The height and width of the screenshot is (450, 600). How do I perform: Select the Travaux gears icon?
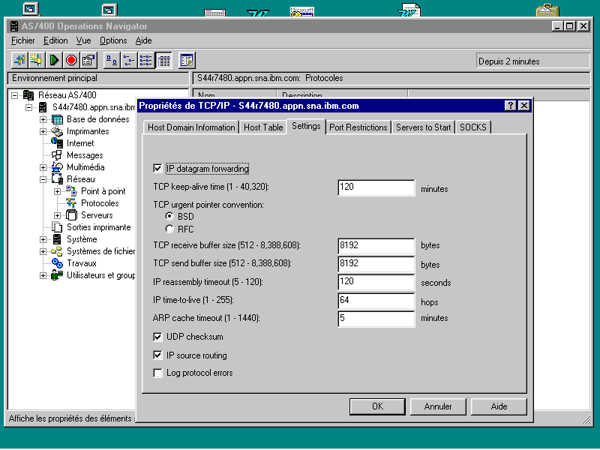(57, 263)
